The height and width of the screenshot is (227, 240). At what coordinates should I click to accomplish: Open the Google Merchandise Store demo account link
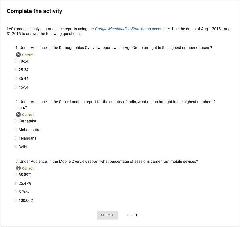click(130, 29)
